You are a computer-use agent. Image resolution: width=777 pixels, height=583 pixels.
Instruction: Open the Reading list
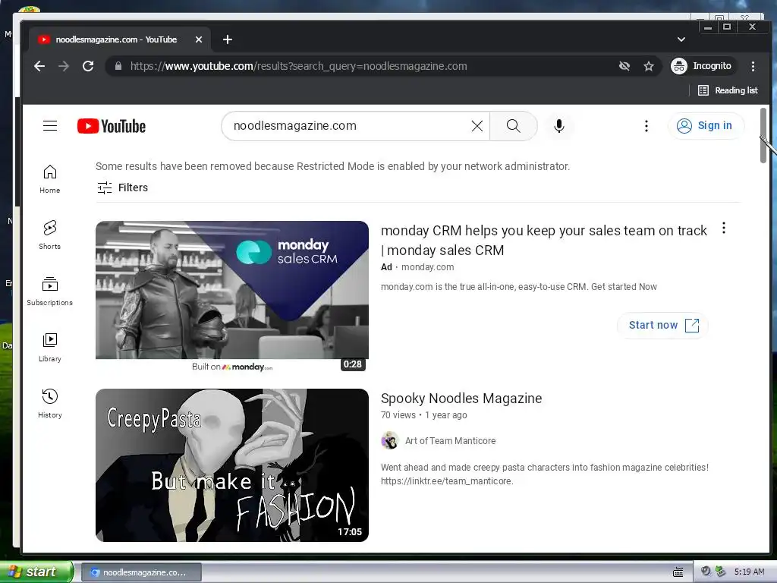point(728,90)
